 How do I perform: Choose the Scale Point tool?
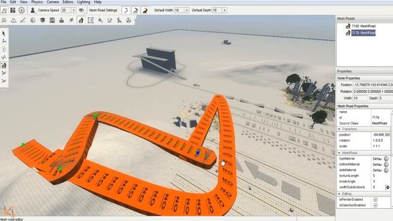pos(4,57)
